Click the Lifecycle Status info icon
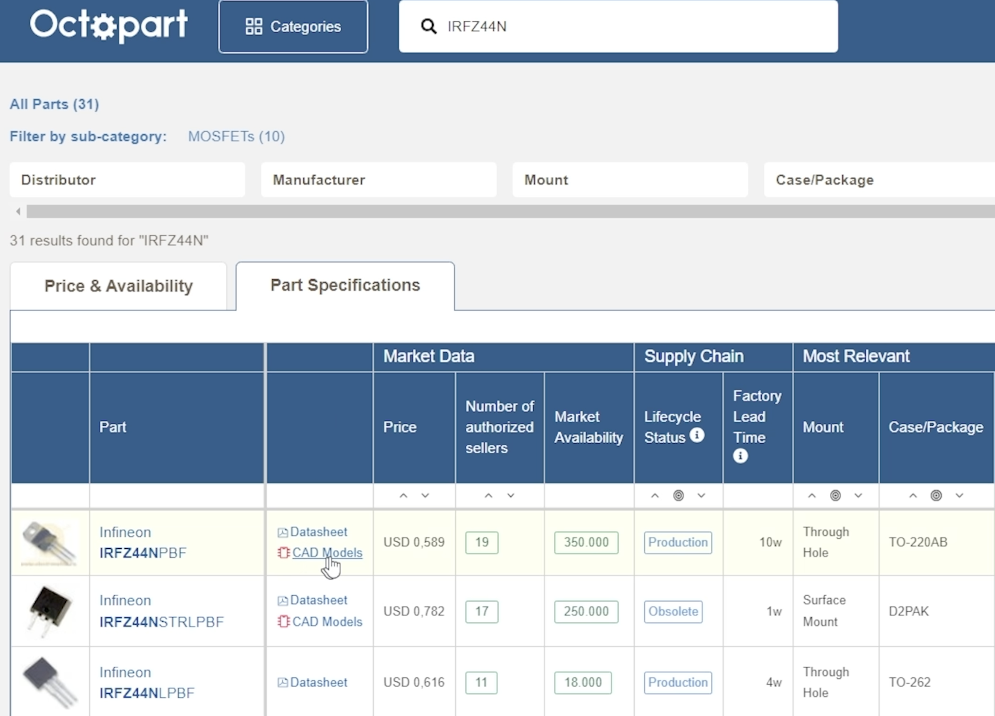 coord(697,435)
